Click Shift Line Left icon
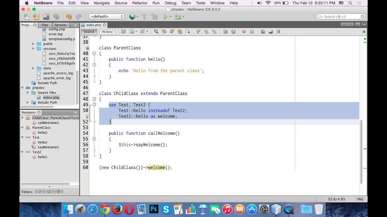The width and height of the screenshot is (387, 217). coord(225,31)
